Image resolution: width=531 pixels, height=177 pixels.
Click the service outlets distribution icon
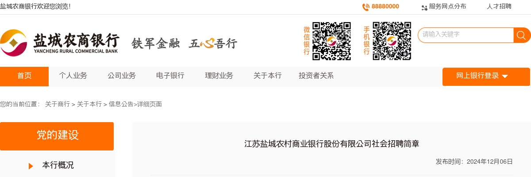point(424,7)
